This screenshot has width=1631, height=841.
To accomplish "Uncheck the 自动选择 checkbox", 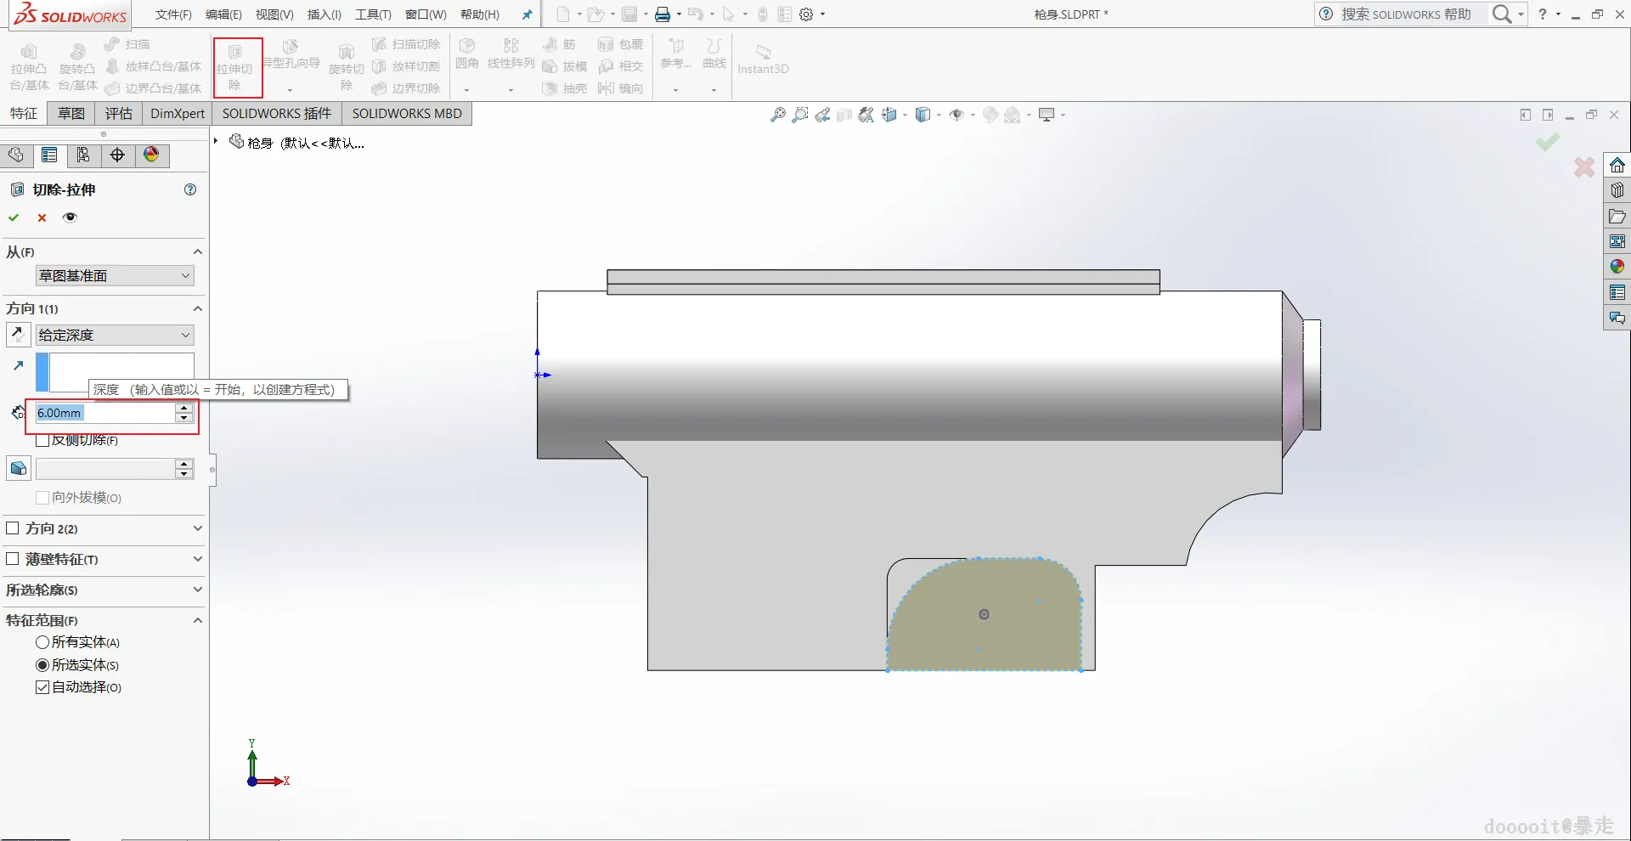I will [42, 687].
